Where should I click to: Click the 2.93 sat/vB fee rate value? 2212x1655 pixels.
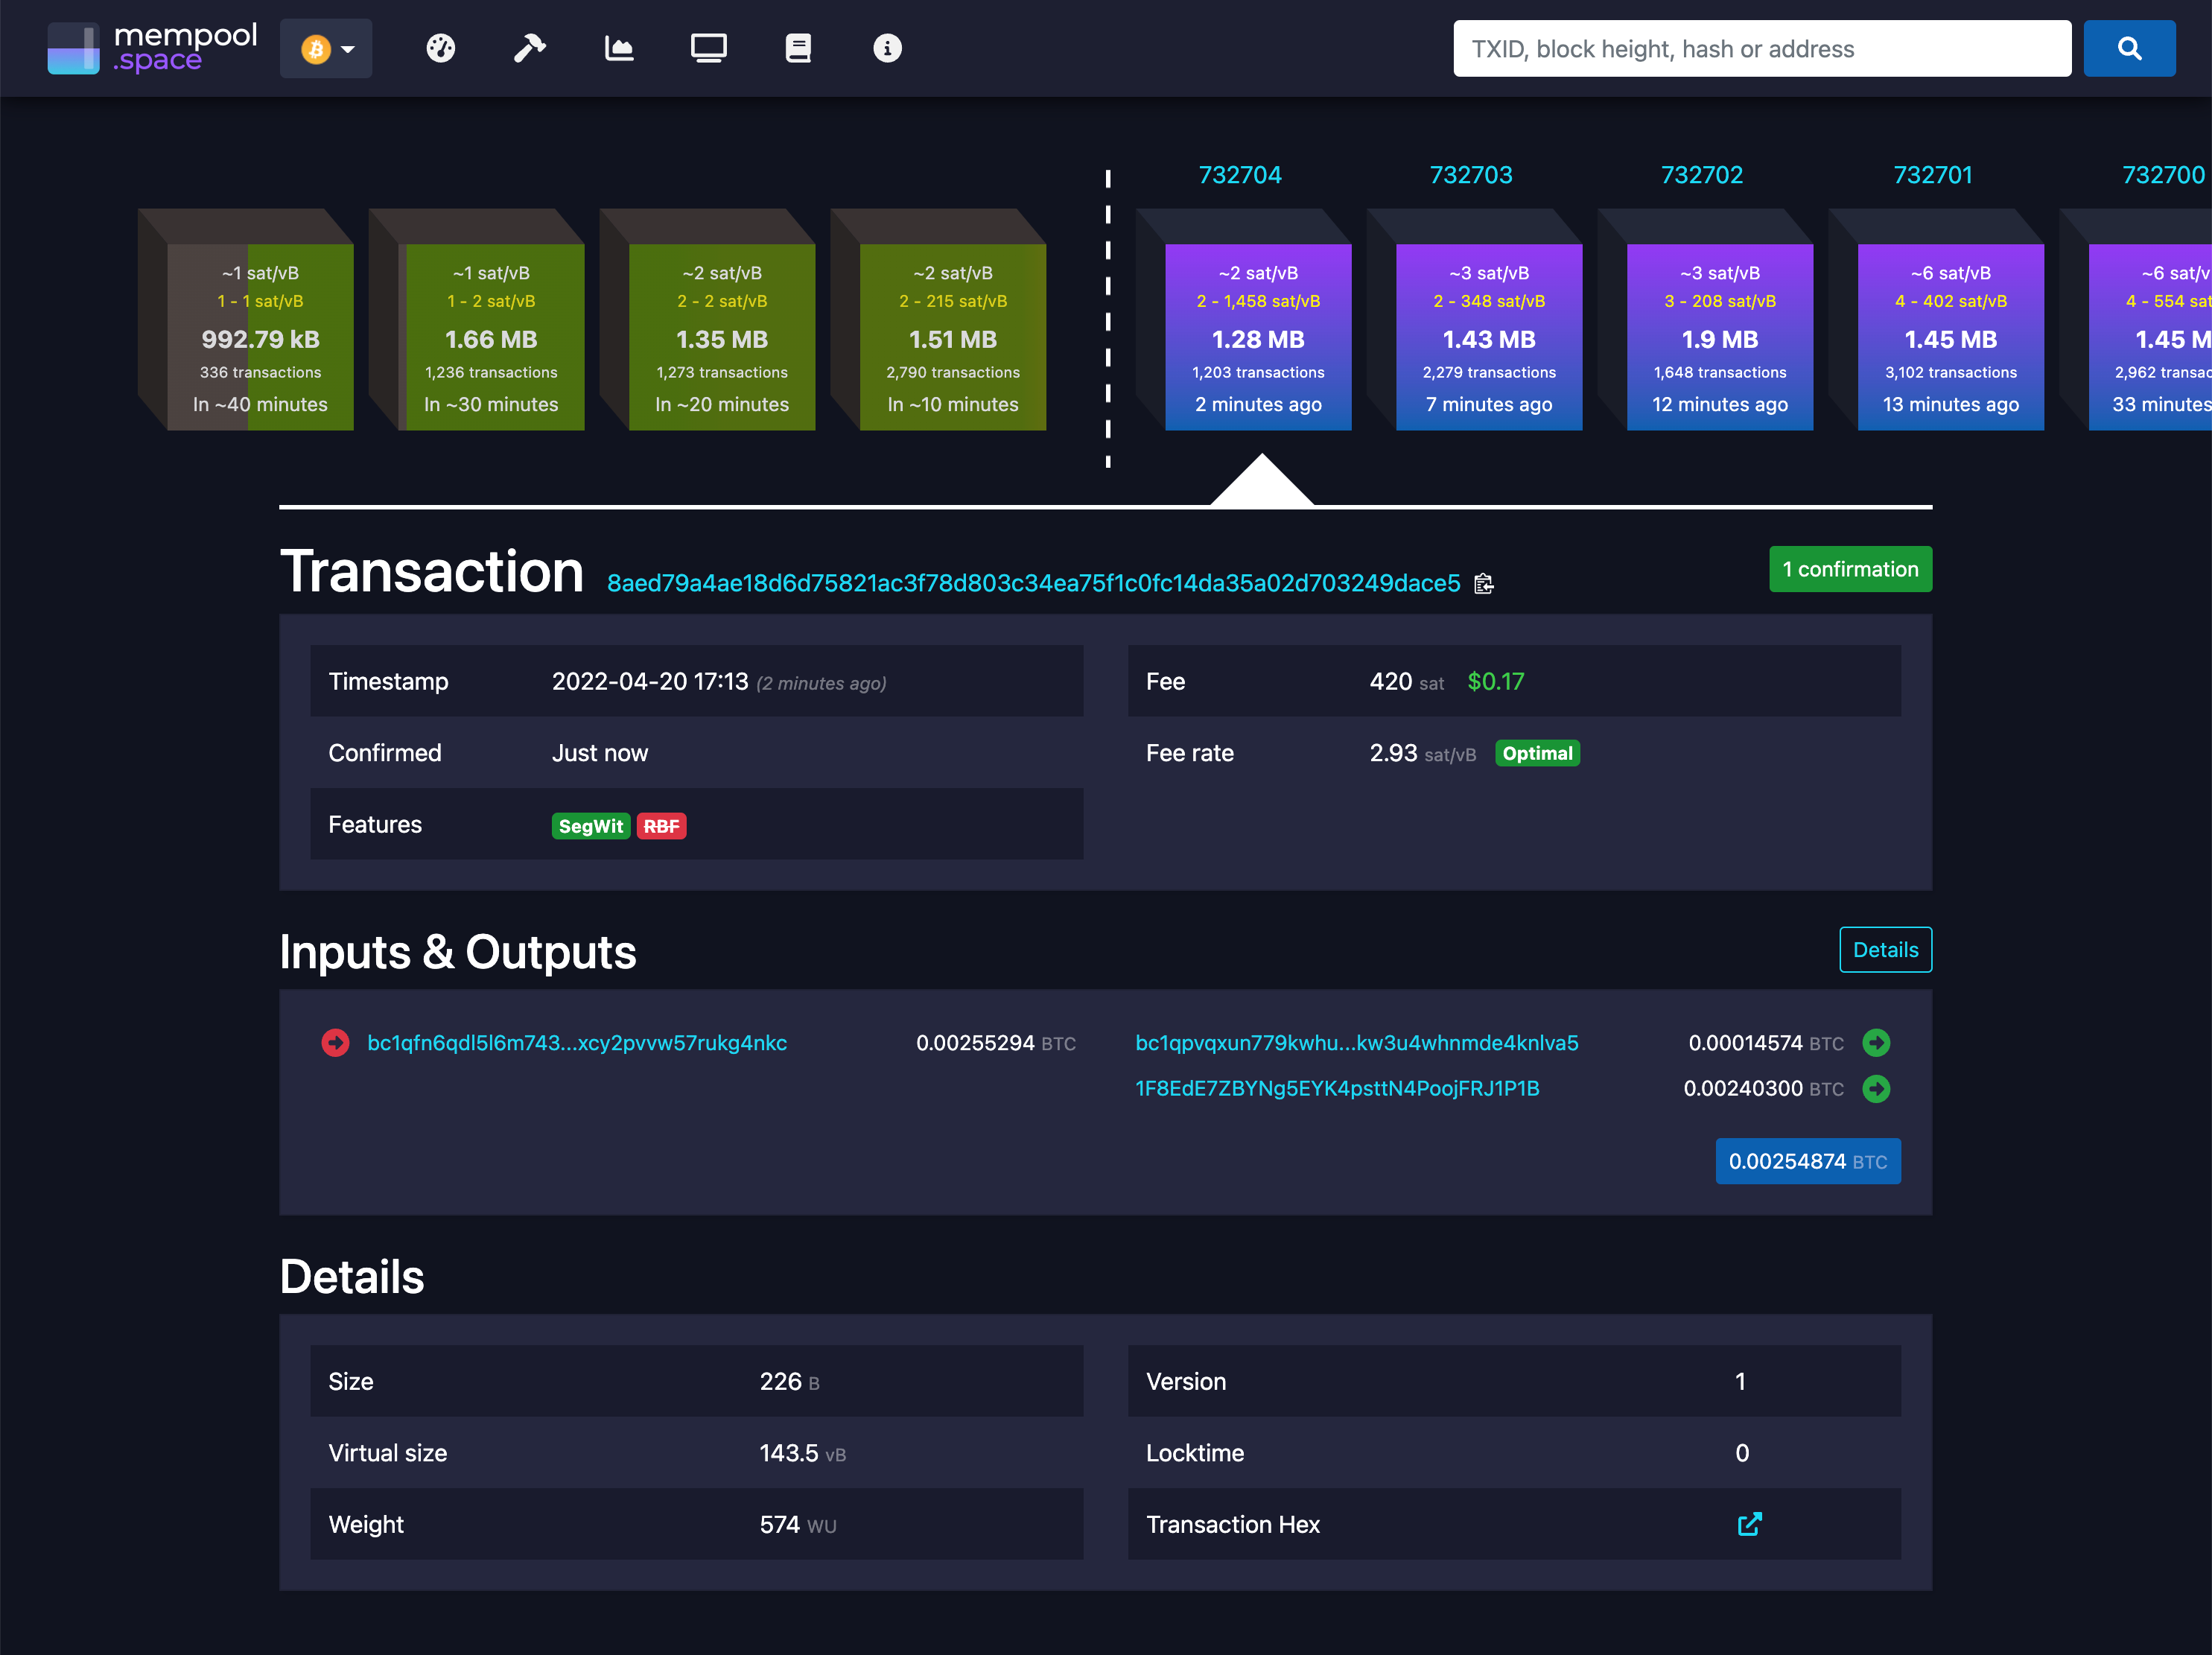pyautogui.click(x=1423, y=753)
